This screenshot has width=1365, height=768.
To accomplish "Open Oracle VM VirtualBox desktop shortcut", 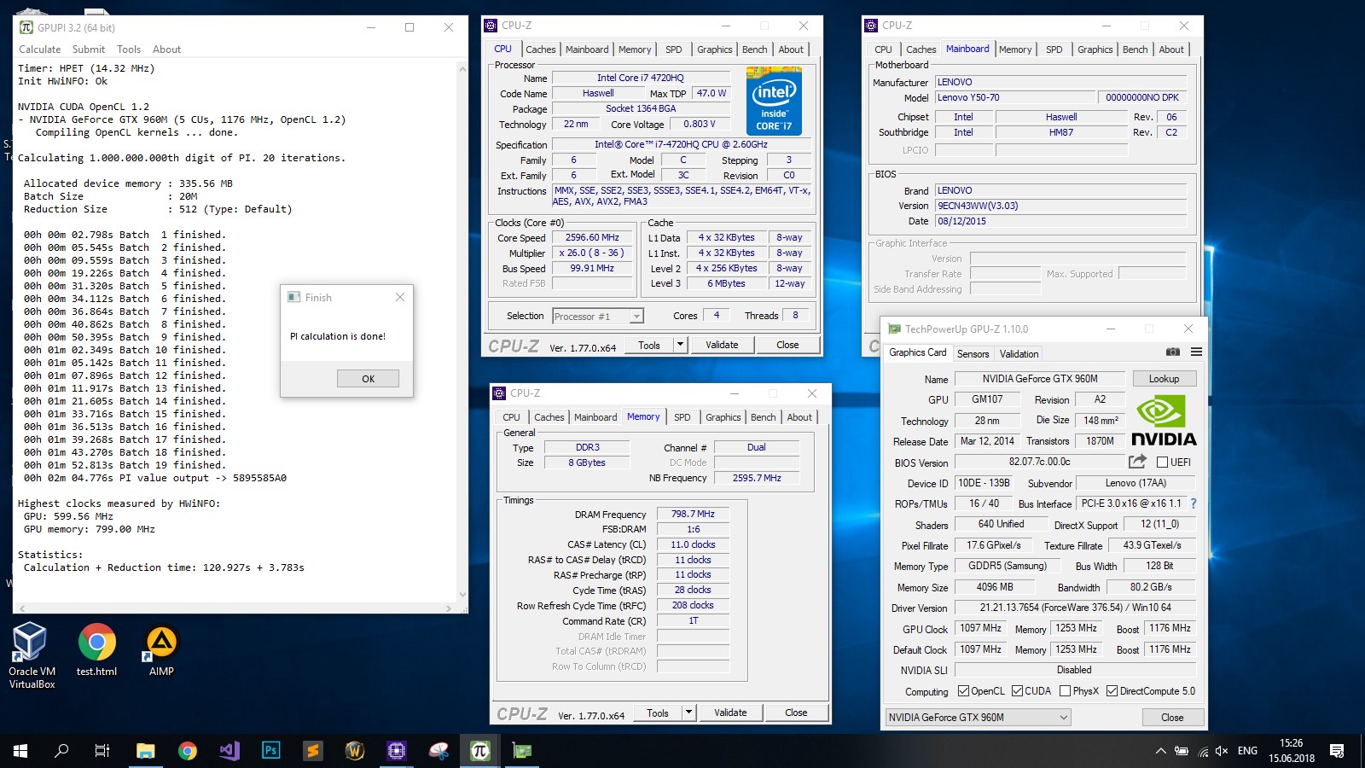I will coord(32,655).
